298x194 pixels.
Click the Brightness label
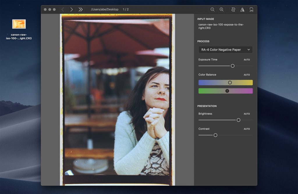[205, 114]
